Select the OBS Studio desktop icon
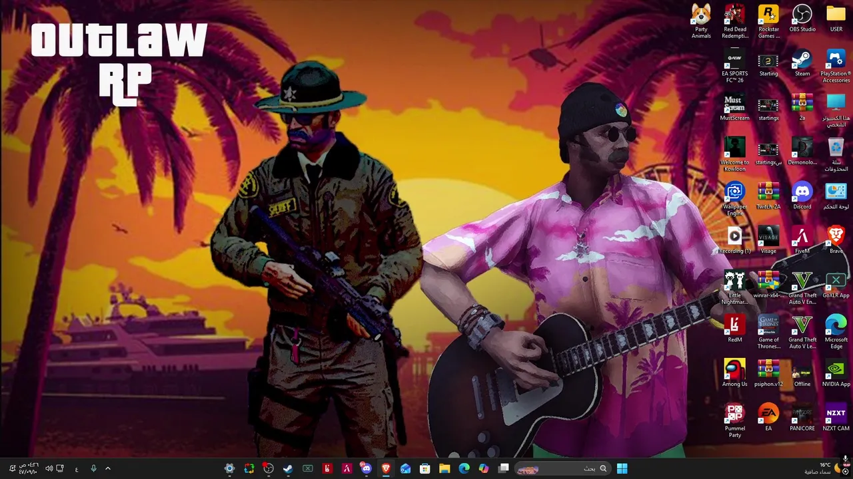This screenshot has width=853, height=479. coord(802,19)
